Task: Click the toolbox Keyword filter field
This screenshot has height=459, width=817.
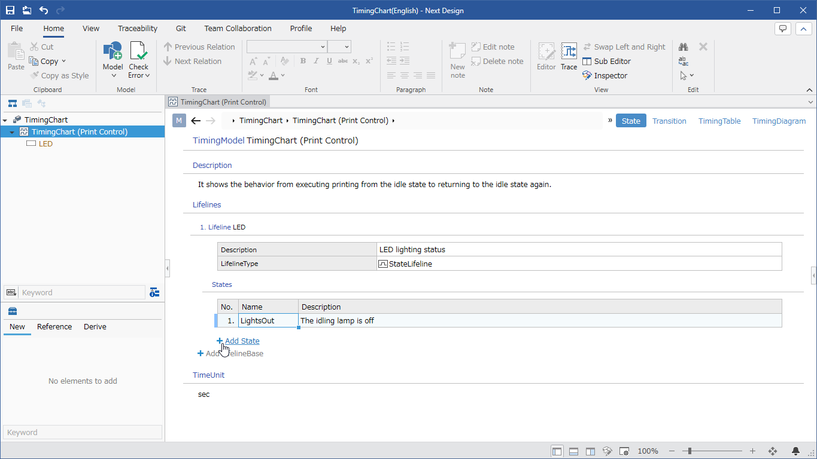Action: (x=83, y=432)
